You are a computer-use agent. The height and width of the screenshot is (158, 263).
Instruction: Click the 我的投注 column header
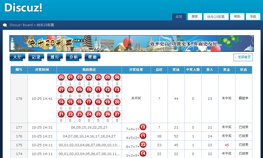89,70
